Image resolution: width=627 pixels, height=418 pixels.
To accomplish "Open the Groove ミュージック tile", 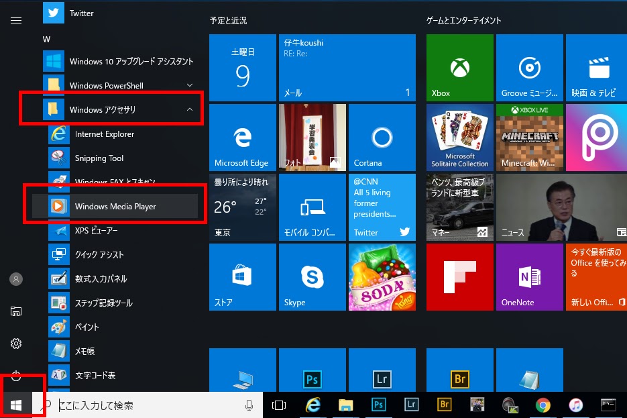I will point(530,68).
